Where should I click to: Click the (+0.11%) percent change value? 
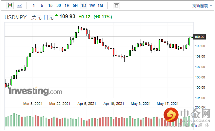(103, 17)
